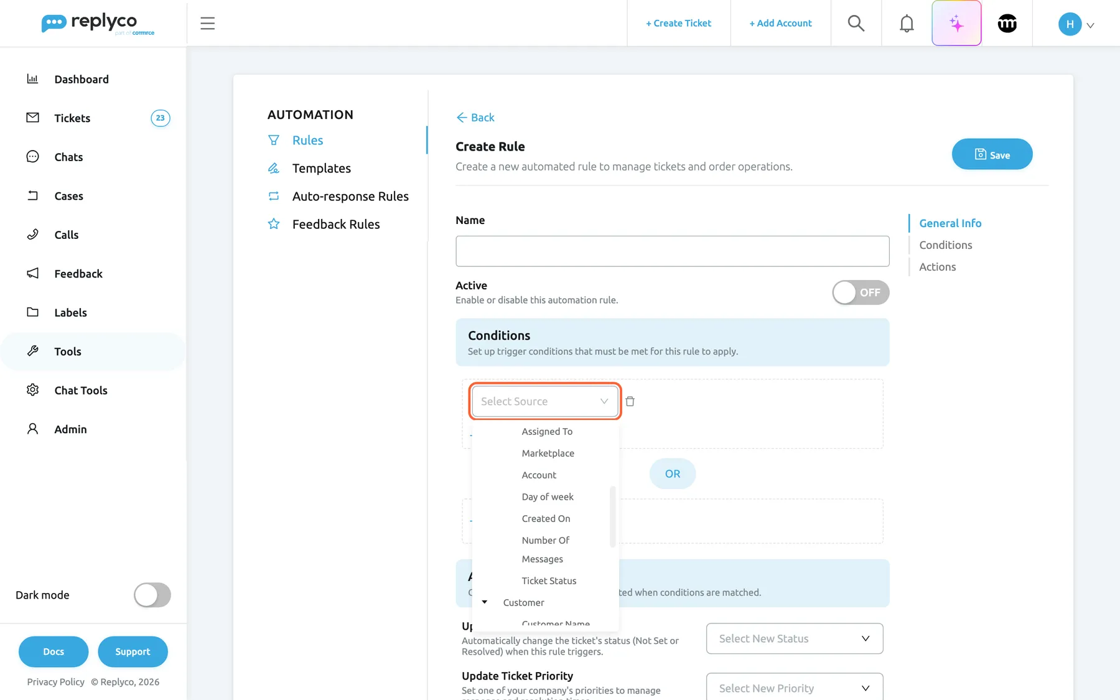
Task: Select Day of week option
Action: pyautogui.click(x=548, y=497)
